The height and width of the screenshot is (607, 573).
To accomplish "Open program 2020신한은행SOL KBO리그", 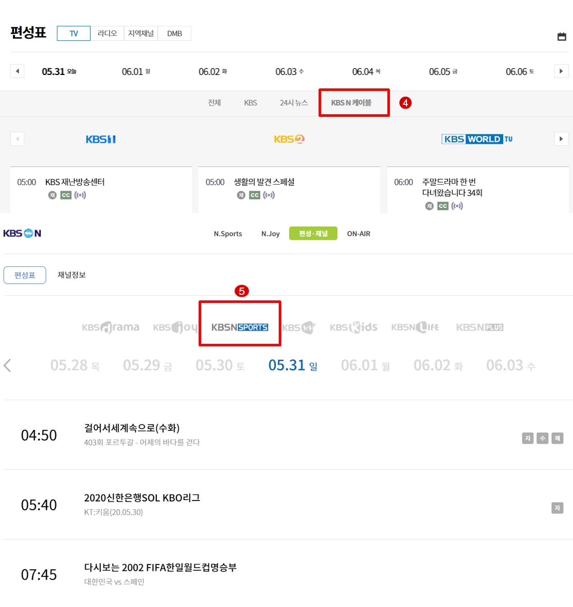I will 142,498.
